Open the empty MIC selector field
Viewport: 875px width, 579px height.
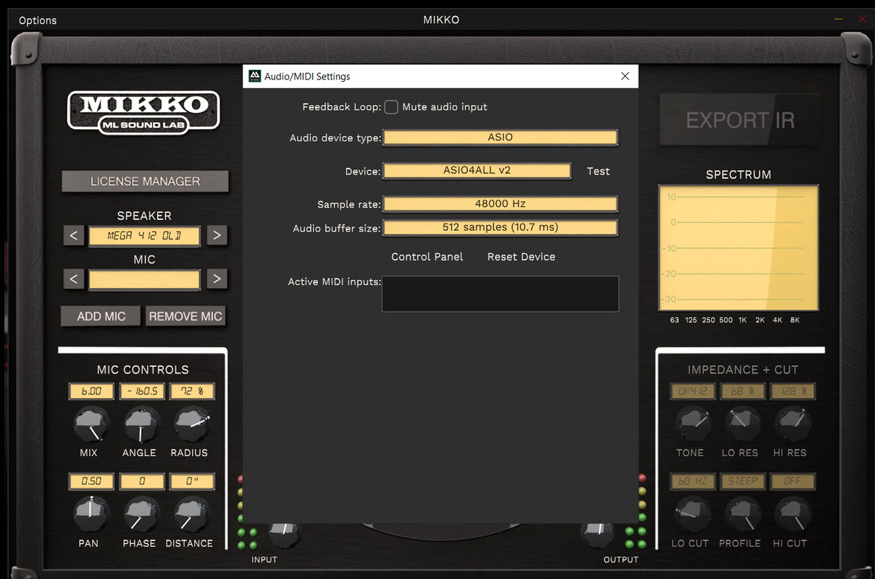pos(144,280)
